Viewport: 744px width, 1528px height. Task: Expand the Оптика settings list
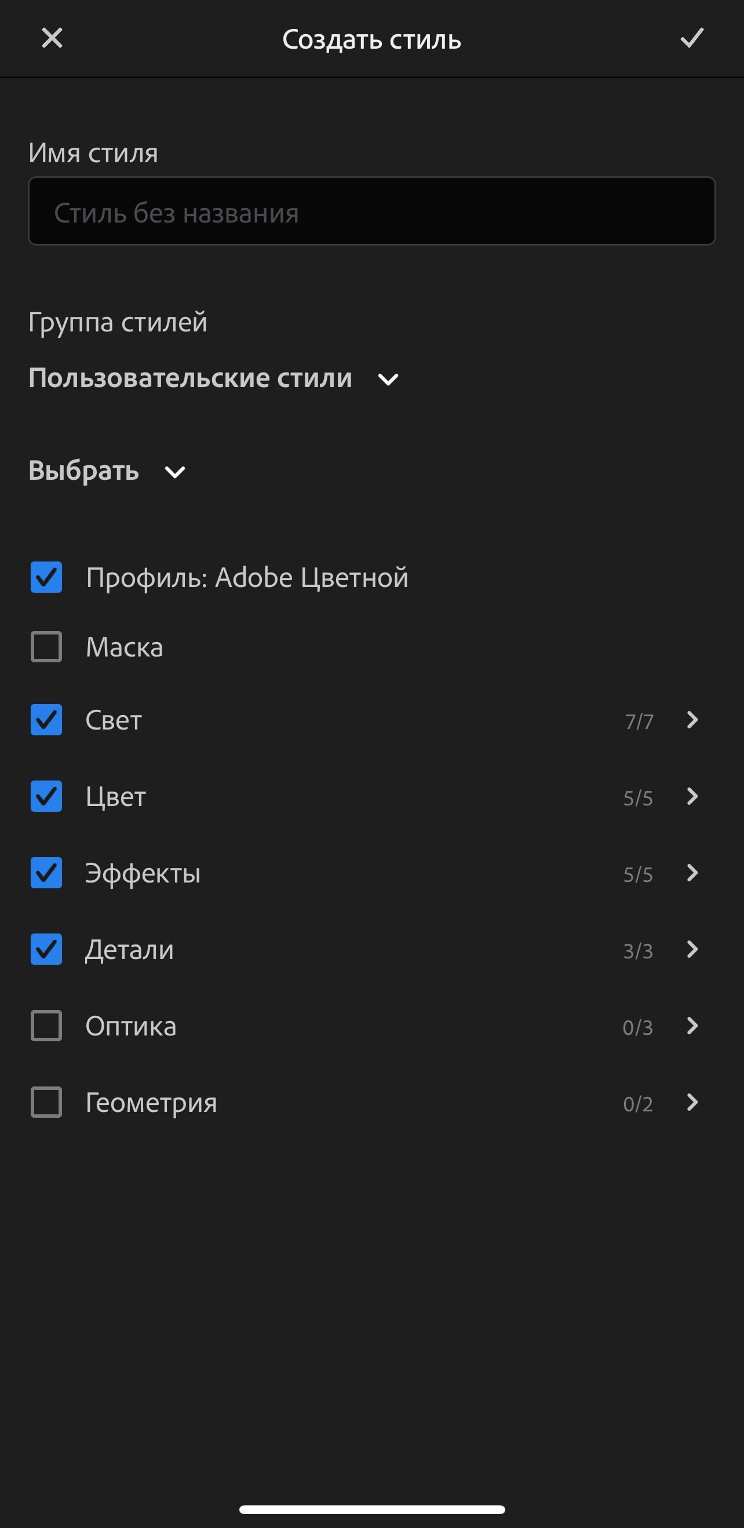pos(692,1026)
